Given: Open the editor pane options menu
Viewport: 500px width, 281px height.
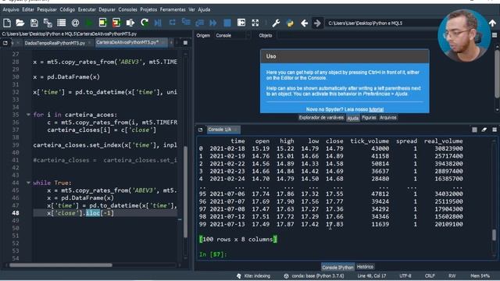Looking at the screenshot, I should [185, 43].
